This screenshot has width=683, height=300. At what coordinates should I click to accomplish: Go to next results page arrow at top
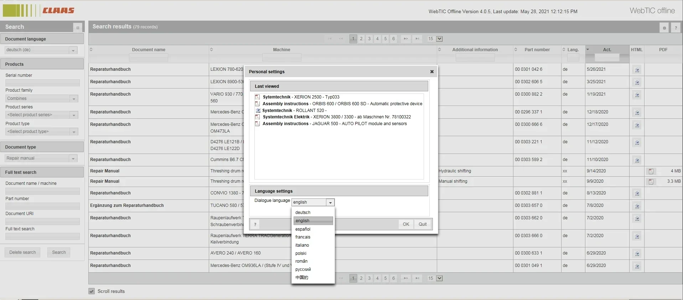coord(405,39)
